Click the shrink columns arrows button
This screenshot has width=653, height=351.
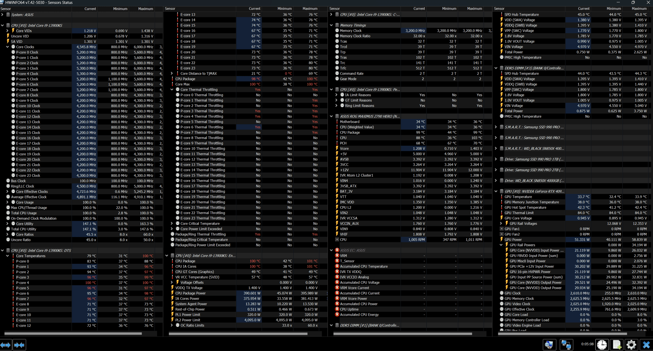click(x=19, y=345)
